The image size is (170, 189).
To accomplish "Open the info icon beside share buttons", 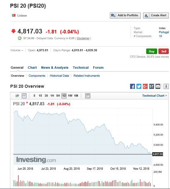I will point(166,86).
